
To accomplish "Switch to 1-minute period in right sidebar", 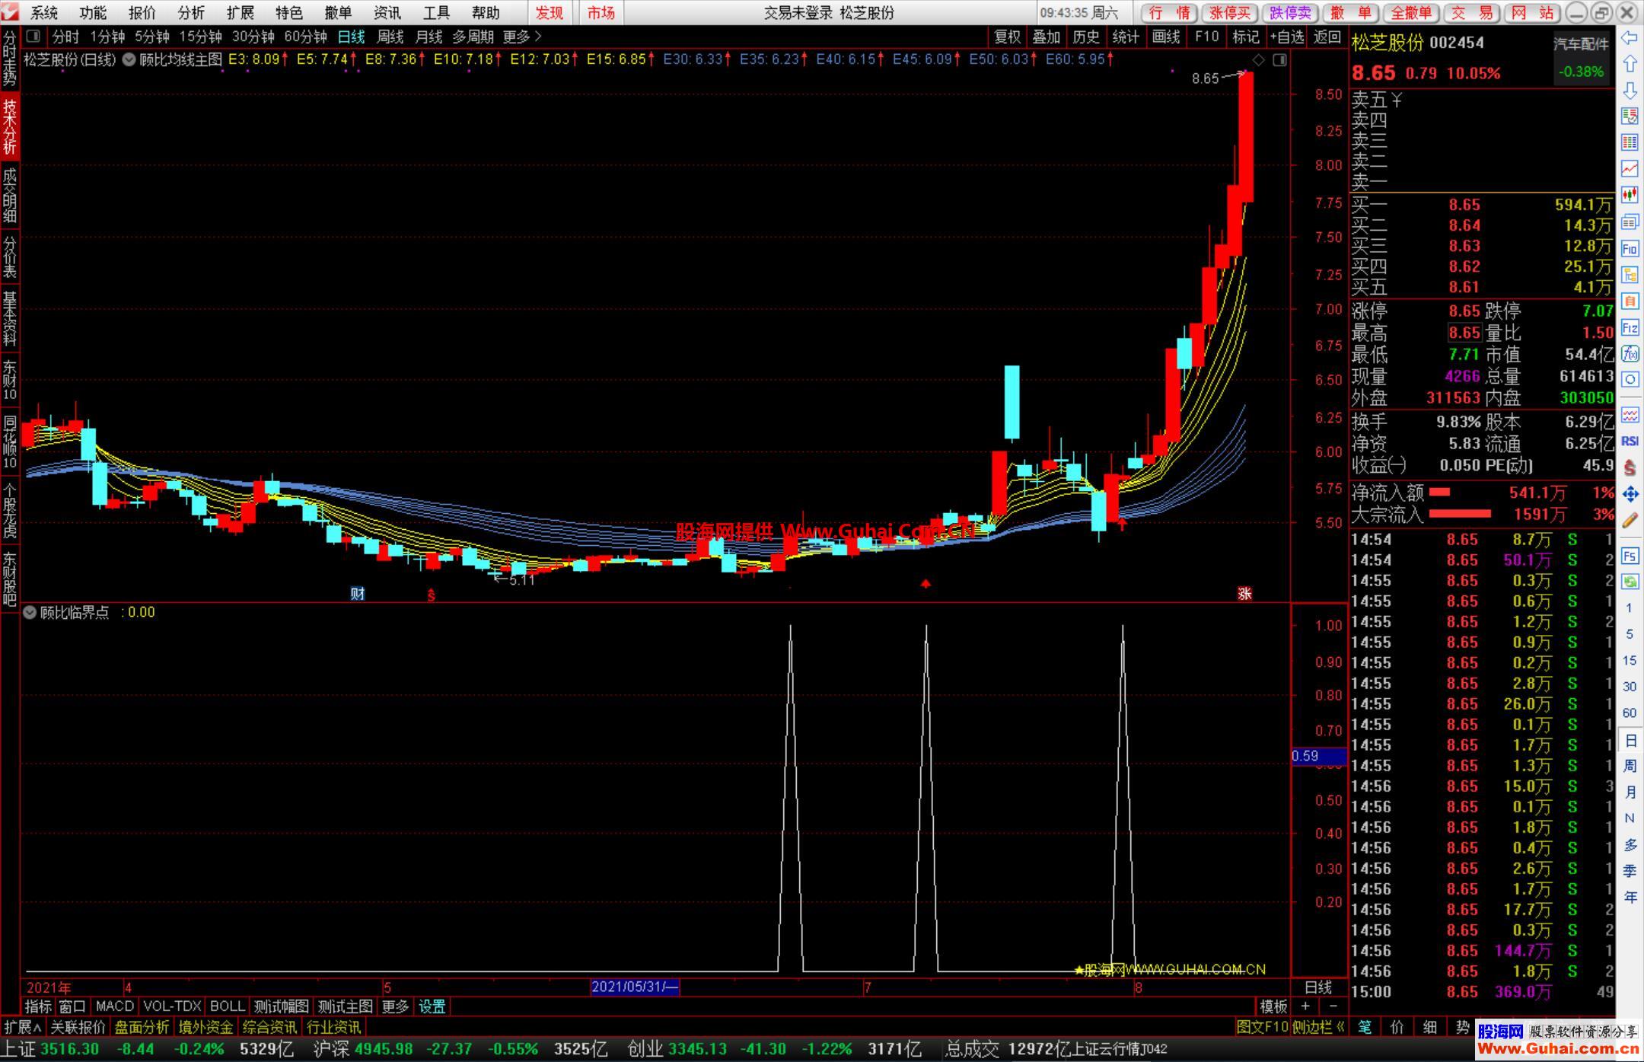I will click(x=1630, y=608).
